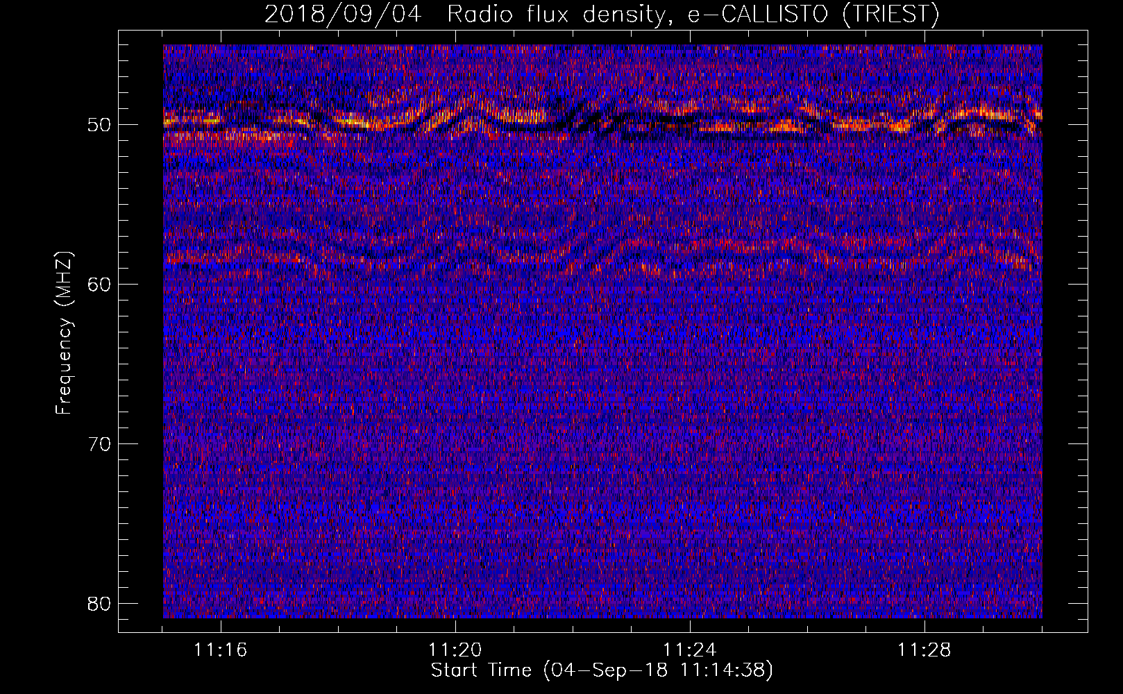Click the 50 frequency tick label
Viewport: 1123px width, 694px height.
click(100, 125)
